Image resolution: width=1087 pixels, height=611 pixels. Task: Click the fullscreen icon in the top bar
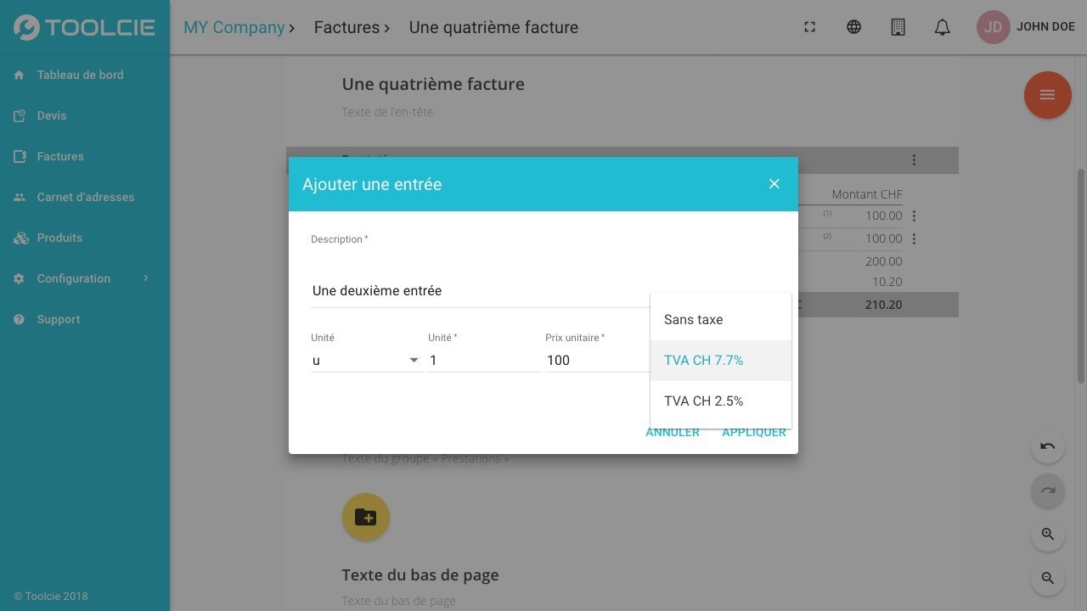(x=809, y=27)
